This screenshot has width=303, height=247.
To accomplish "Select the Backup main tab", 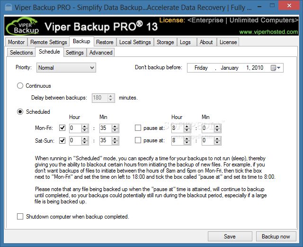I will (x=81, y=41).
